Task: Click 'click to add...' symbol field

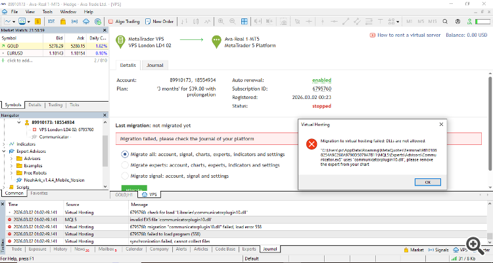Action: click(x=20, y=60)
